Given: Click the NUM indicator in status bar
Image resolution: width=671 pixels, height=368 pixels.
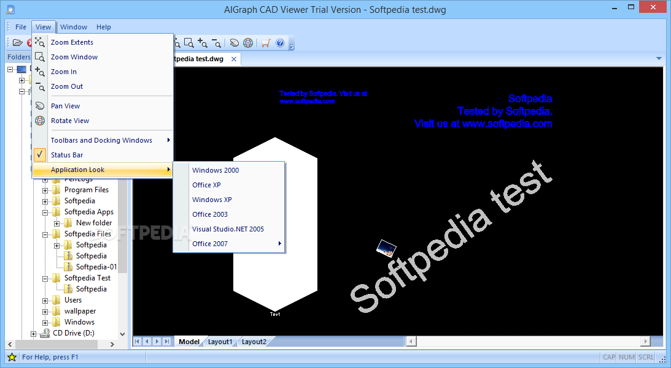Looking at the screenshot, I should point(627,357).
